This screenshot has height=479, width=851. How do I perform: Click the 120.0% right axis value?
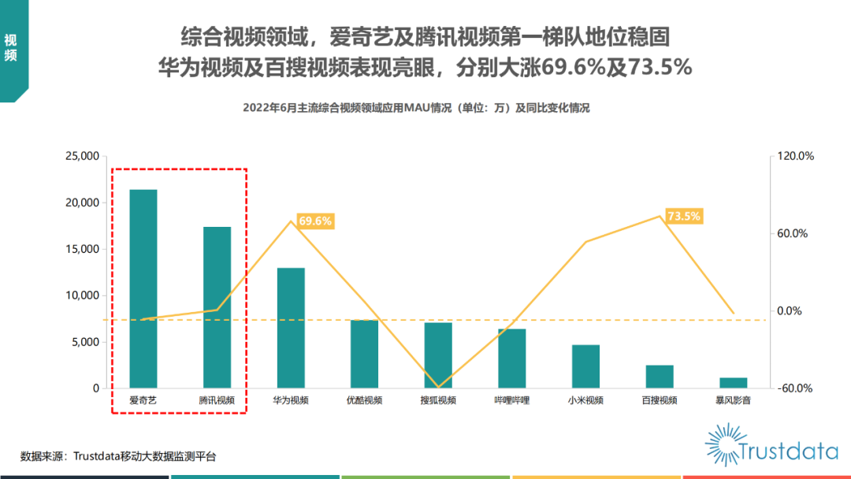coord(796,156)
